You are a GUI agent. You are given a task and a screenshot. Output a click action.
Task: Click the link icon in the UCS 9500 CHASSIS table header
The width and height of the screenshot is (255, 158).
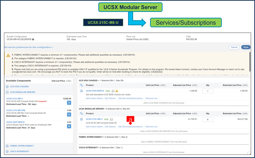(x=81, y=85)
